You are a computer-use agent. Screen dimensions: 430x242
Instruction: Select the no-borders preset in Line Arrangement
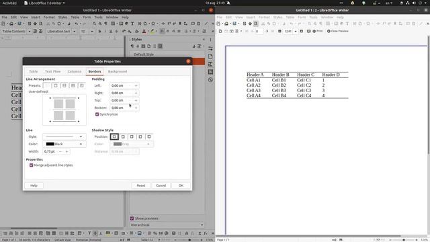(x=47, y=85)
